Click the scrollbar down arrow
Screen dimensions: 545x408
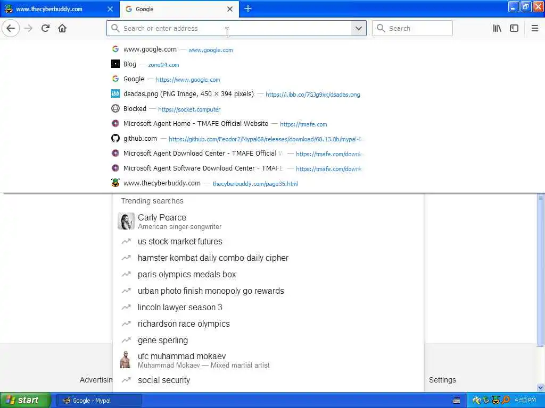(541, 387)
